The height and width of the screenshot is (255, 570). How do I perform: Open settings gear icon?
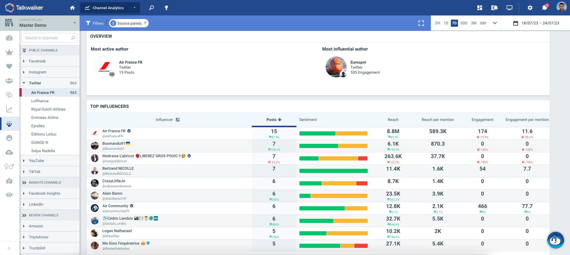pyautogui.click(x=530, y=8)
